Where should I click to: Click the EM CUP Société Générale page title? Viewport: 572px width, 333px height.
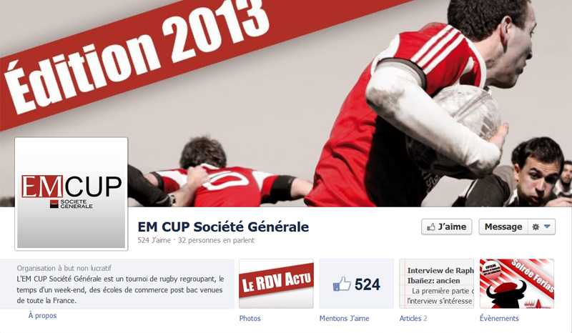[223, 227]
